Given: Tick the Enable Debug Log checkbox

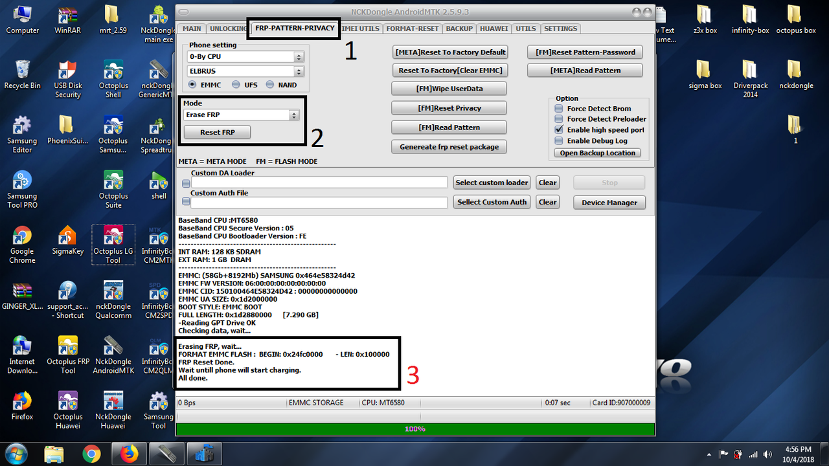Looking at the screenshot, I should 559,140.
